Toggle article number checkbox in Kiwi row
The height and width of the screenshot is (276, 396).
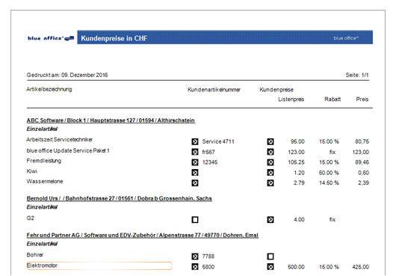[x=195, y=173]
